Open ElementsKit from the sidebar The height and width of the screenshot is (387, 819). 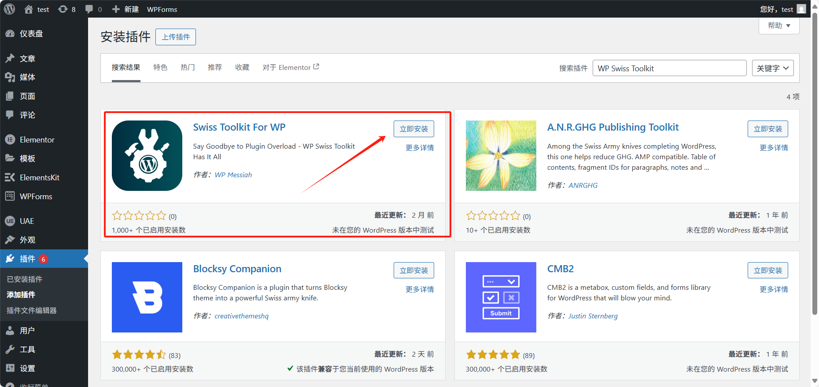[x=39, y=178]
